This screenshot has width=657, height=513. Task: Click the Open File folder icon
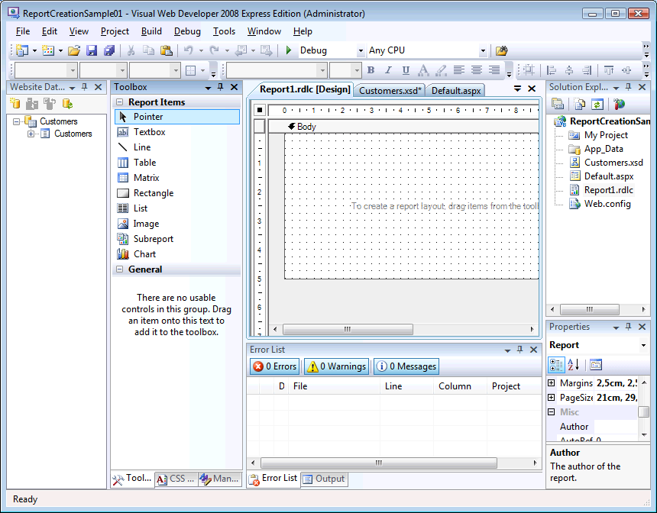click(x=74, y=50)
